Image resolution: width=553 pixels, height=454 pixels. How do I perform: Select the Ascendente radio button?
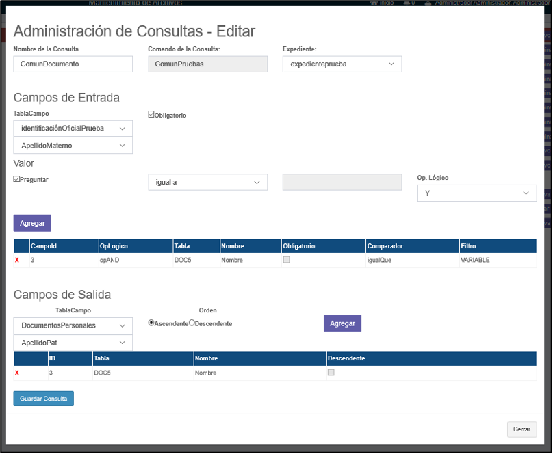coord(151,323)
